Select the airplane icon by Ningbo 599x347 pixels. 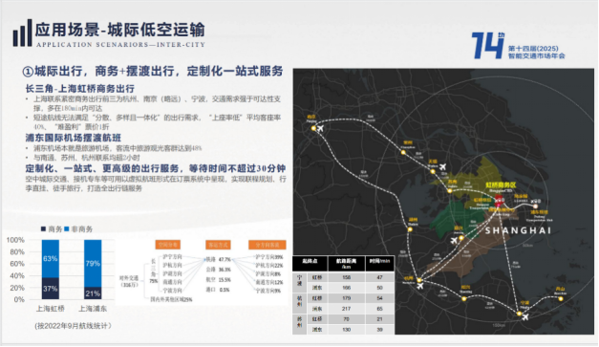pyautogui.click(x=525, y=316)
